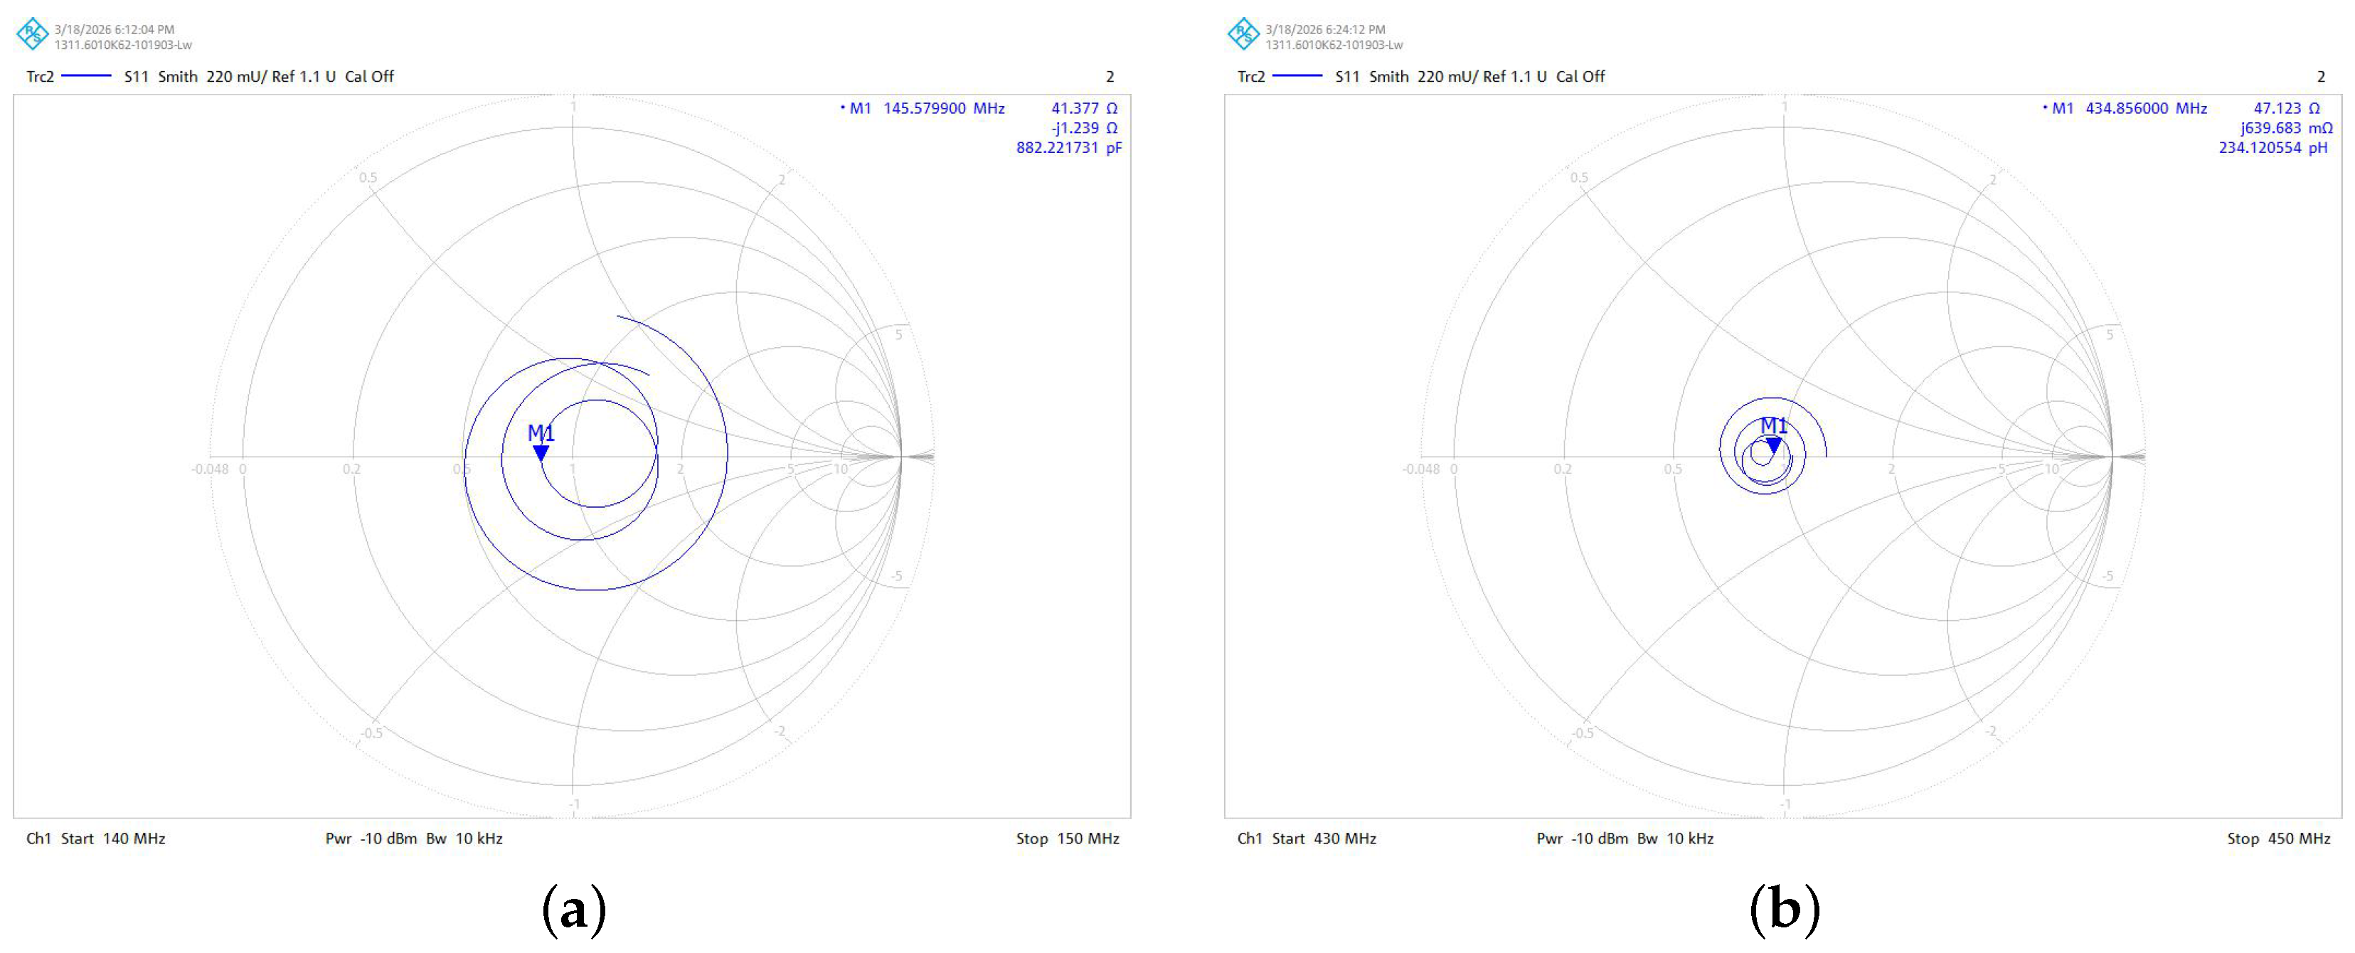Click Pwr -10 dBm in left plot
Image resolution: width=2355 pixels, height=953 pixels.
tap(371, 838)
